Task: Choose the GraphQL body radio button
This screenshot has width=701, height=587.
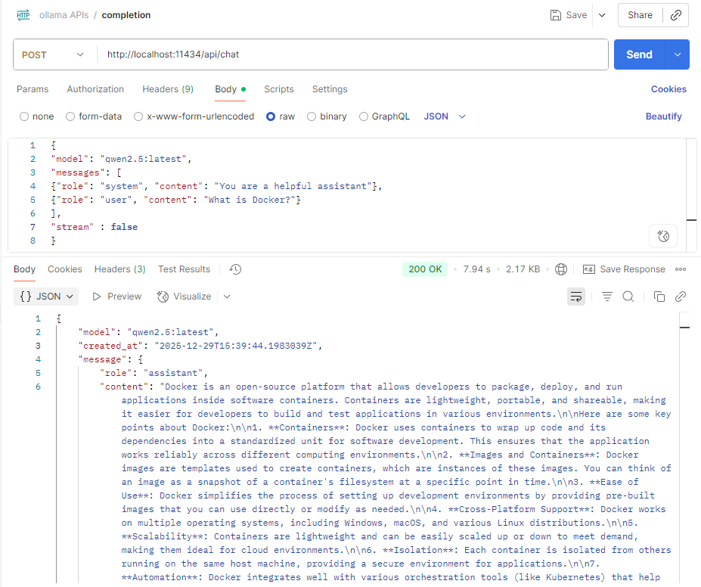Action: coord(364,116)
